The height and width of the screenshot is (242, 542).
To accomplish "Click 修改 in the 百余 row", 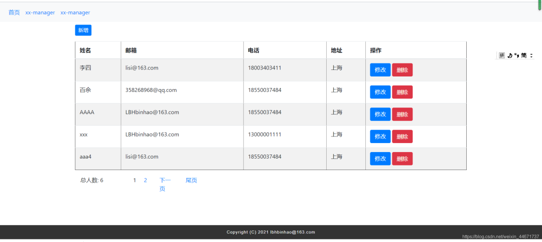I will coord(380,92).
